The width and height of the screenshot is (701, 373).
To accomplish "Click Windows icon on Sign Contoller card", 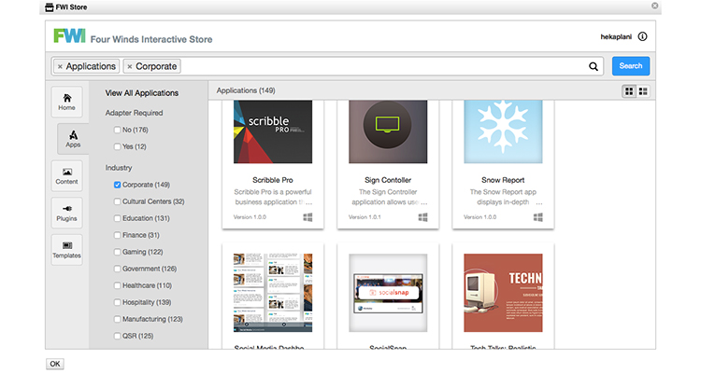I will [422, 217].
